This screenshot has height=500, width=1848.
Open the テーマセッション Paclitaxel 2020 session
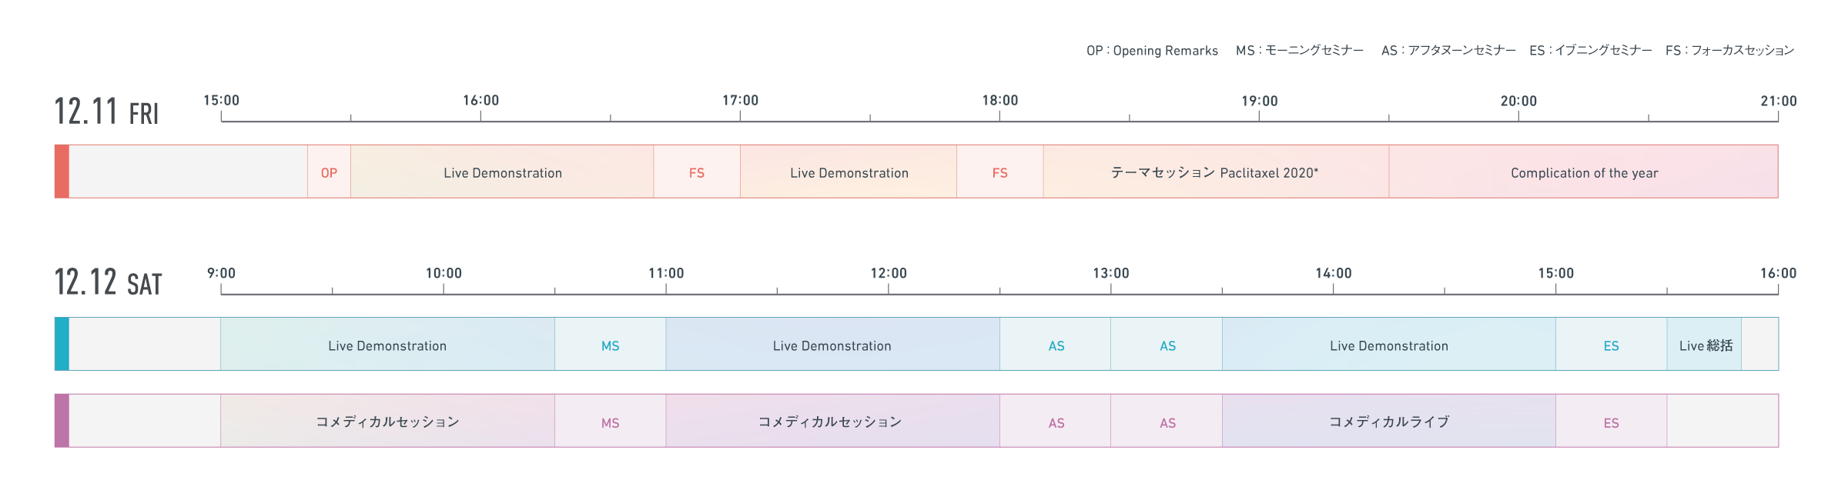point(1215,172)
